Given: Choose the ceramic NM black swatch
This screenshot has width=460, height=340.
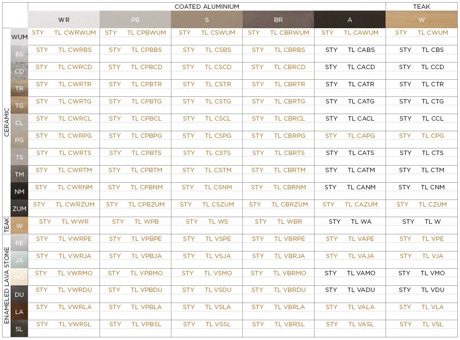Looking at the screenshot, I should click(x=19, y=191).
